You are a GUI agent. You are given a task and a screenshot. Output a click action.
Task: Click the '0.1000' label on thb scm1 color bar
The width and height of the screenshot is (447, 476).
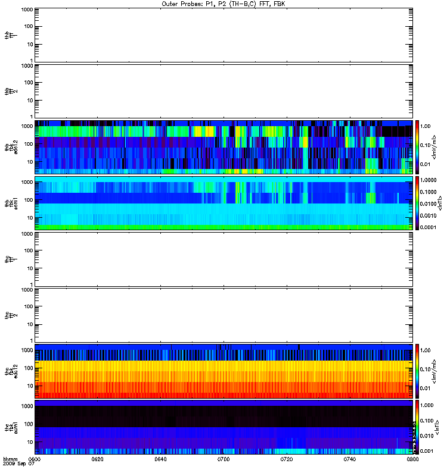tap(428, 192)
